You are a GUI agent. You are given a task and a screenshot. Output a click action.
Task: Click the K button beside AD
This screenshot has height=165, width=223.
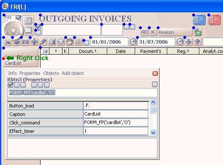click(x=153, y=32)
